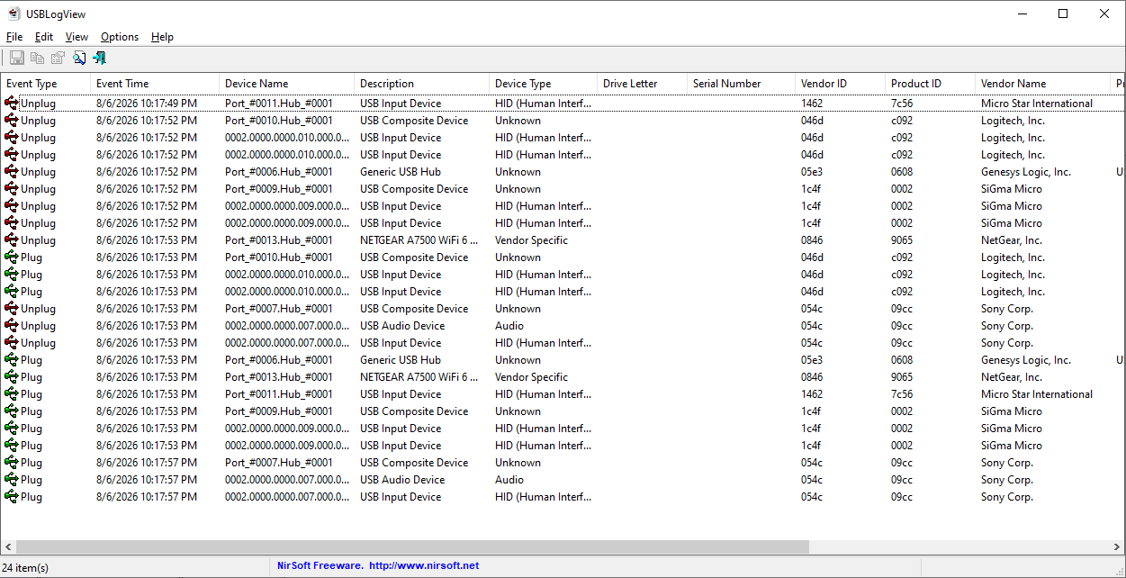1126x578 pixels.
Task: Click the Plug icon of the Sony USB Input Device row
Action: click(11, 497)
